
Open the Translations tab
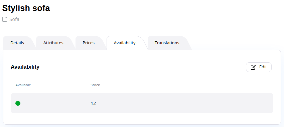pyautogui.click(x=167, y=43)
